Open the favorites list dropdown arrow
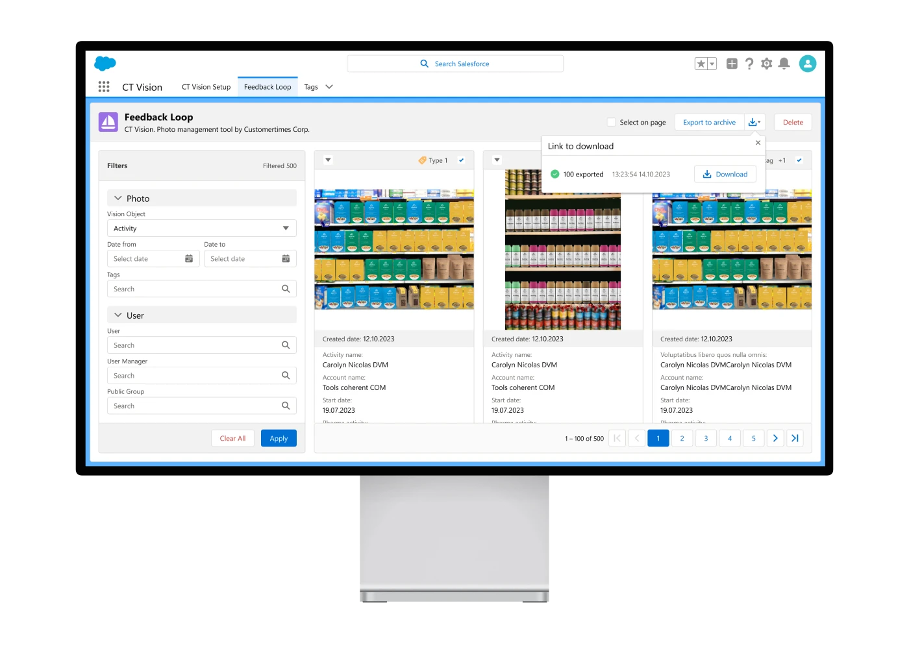909x649 pixels. pos(712,64)
